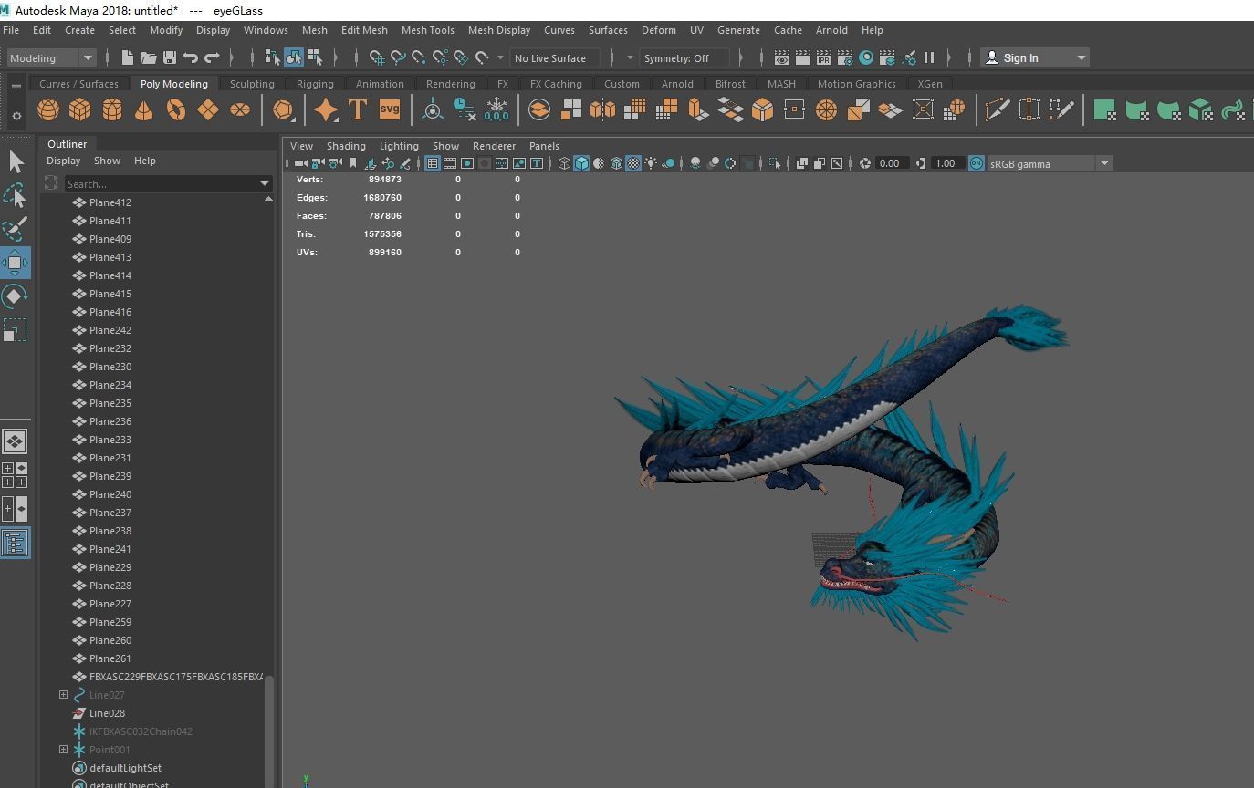Open the viewport Shading menu

pyautogui.click(x=346, y=146)
